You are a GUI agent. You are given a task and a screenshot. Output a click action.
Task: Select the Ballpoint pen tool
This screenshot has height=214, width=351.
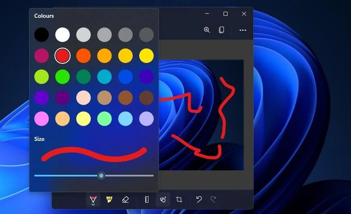pos(93,199)
